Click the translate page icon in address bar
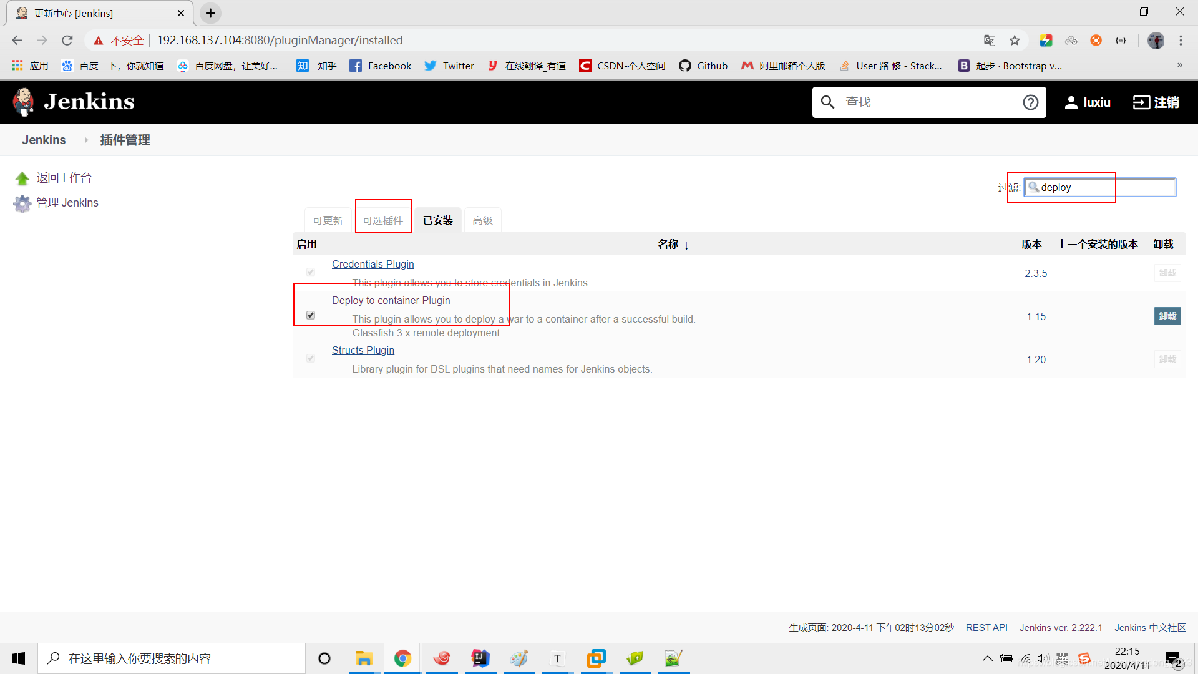The width and height of the screenshot is (1198, 674). point(990,40)
